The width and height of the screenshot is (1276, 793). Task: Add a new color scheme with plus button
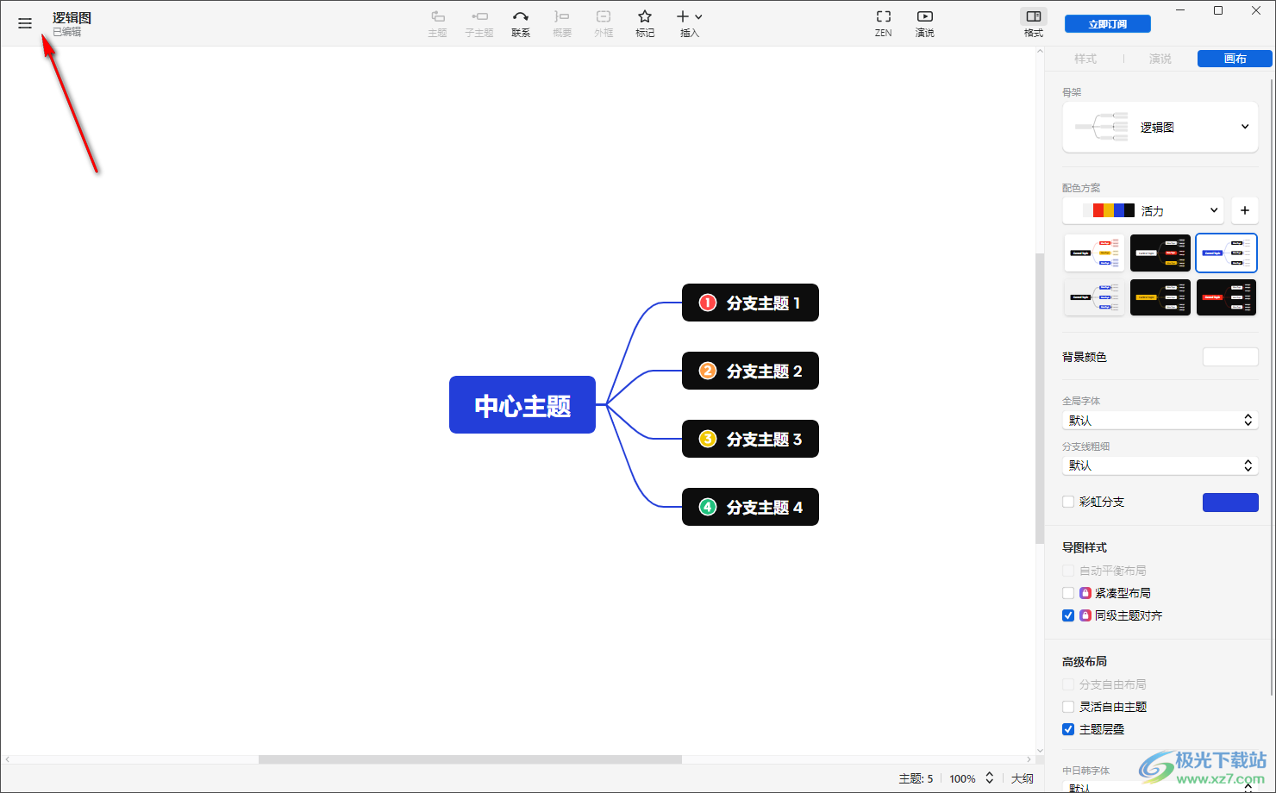1245,210
